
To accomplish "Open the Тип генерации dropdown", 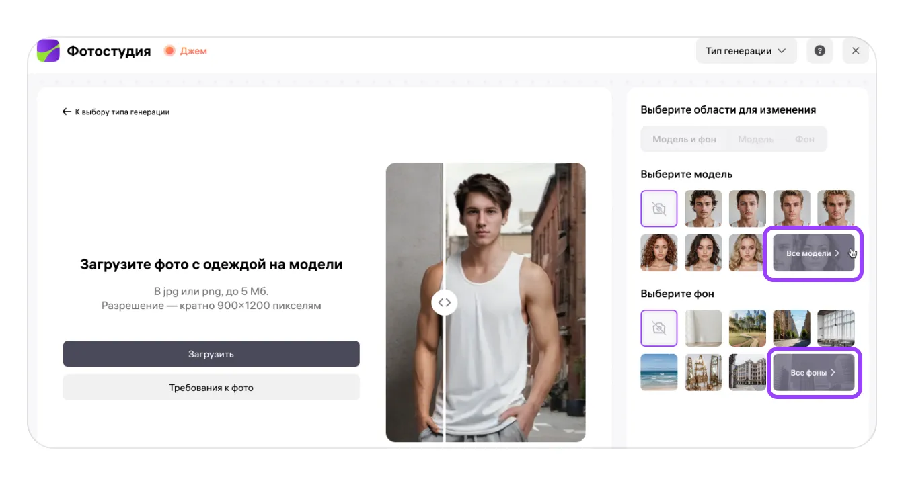I will coord(745,51).
